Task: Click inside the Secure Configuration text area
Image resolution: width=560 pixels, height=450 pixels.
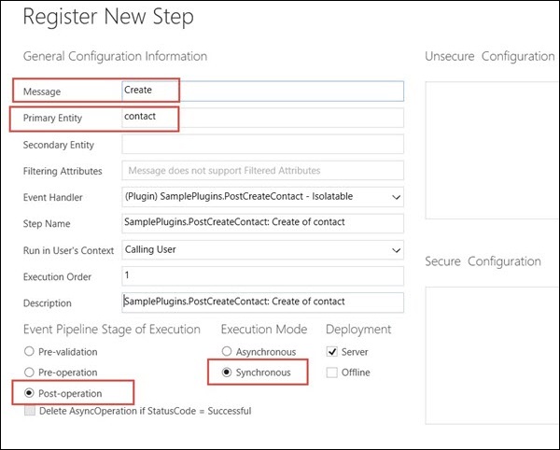Action: tap(492, 355)
